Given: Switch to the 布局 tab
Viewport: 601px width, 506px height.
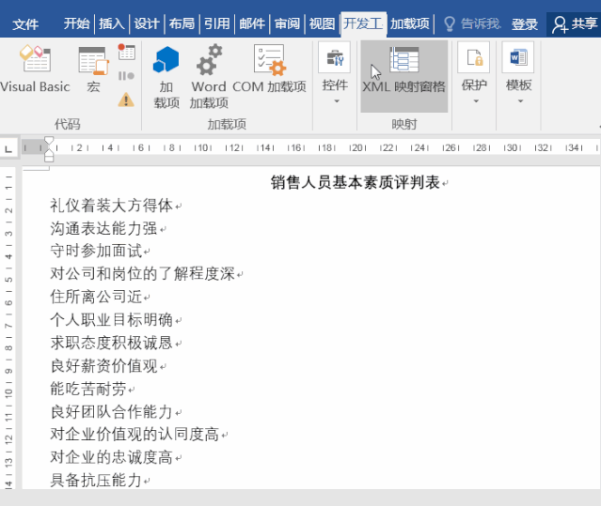Looking at the screenshot, I should click(182, 23).
